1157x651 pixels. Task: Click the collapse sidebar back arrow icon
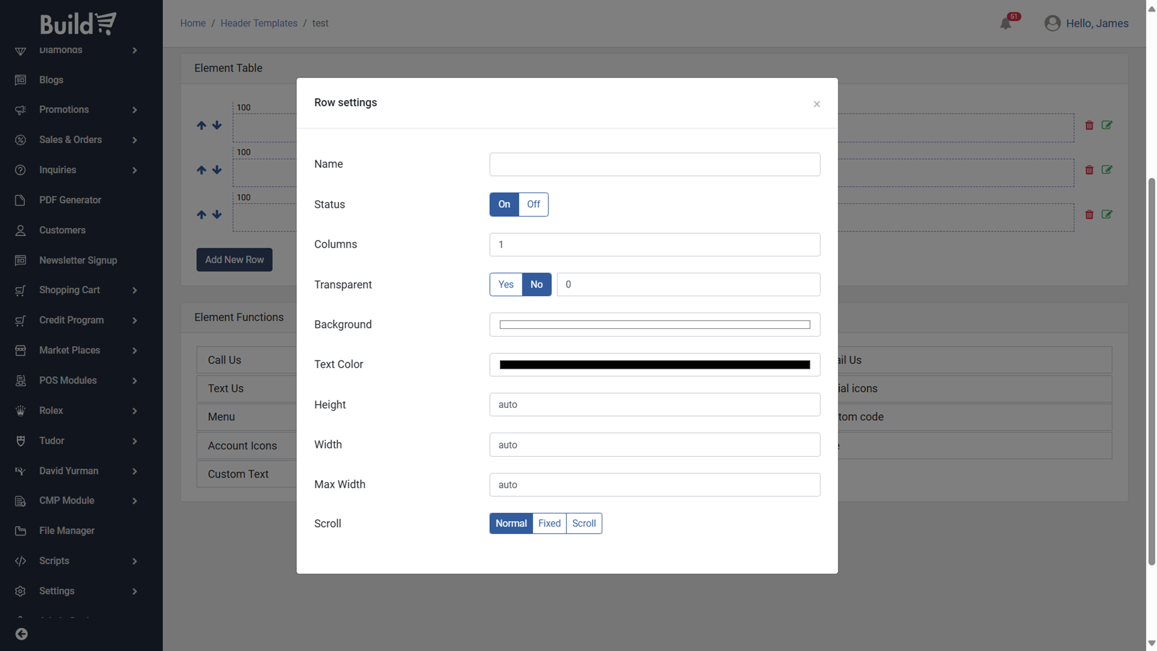tap(21, 634)
